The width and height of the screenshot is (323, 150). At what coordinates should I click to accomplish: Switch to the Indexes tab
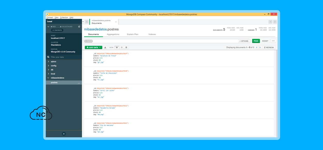[x=152, y=34]
